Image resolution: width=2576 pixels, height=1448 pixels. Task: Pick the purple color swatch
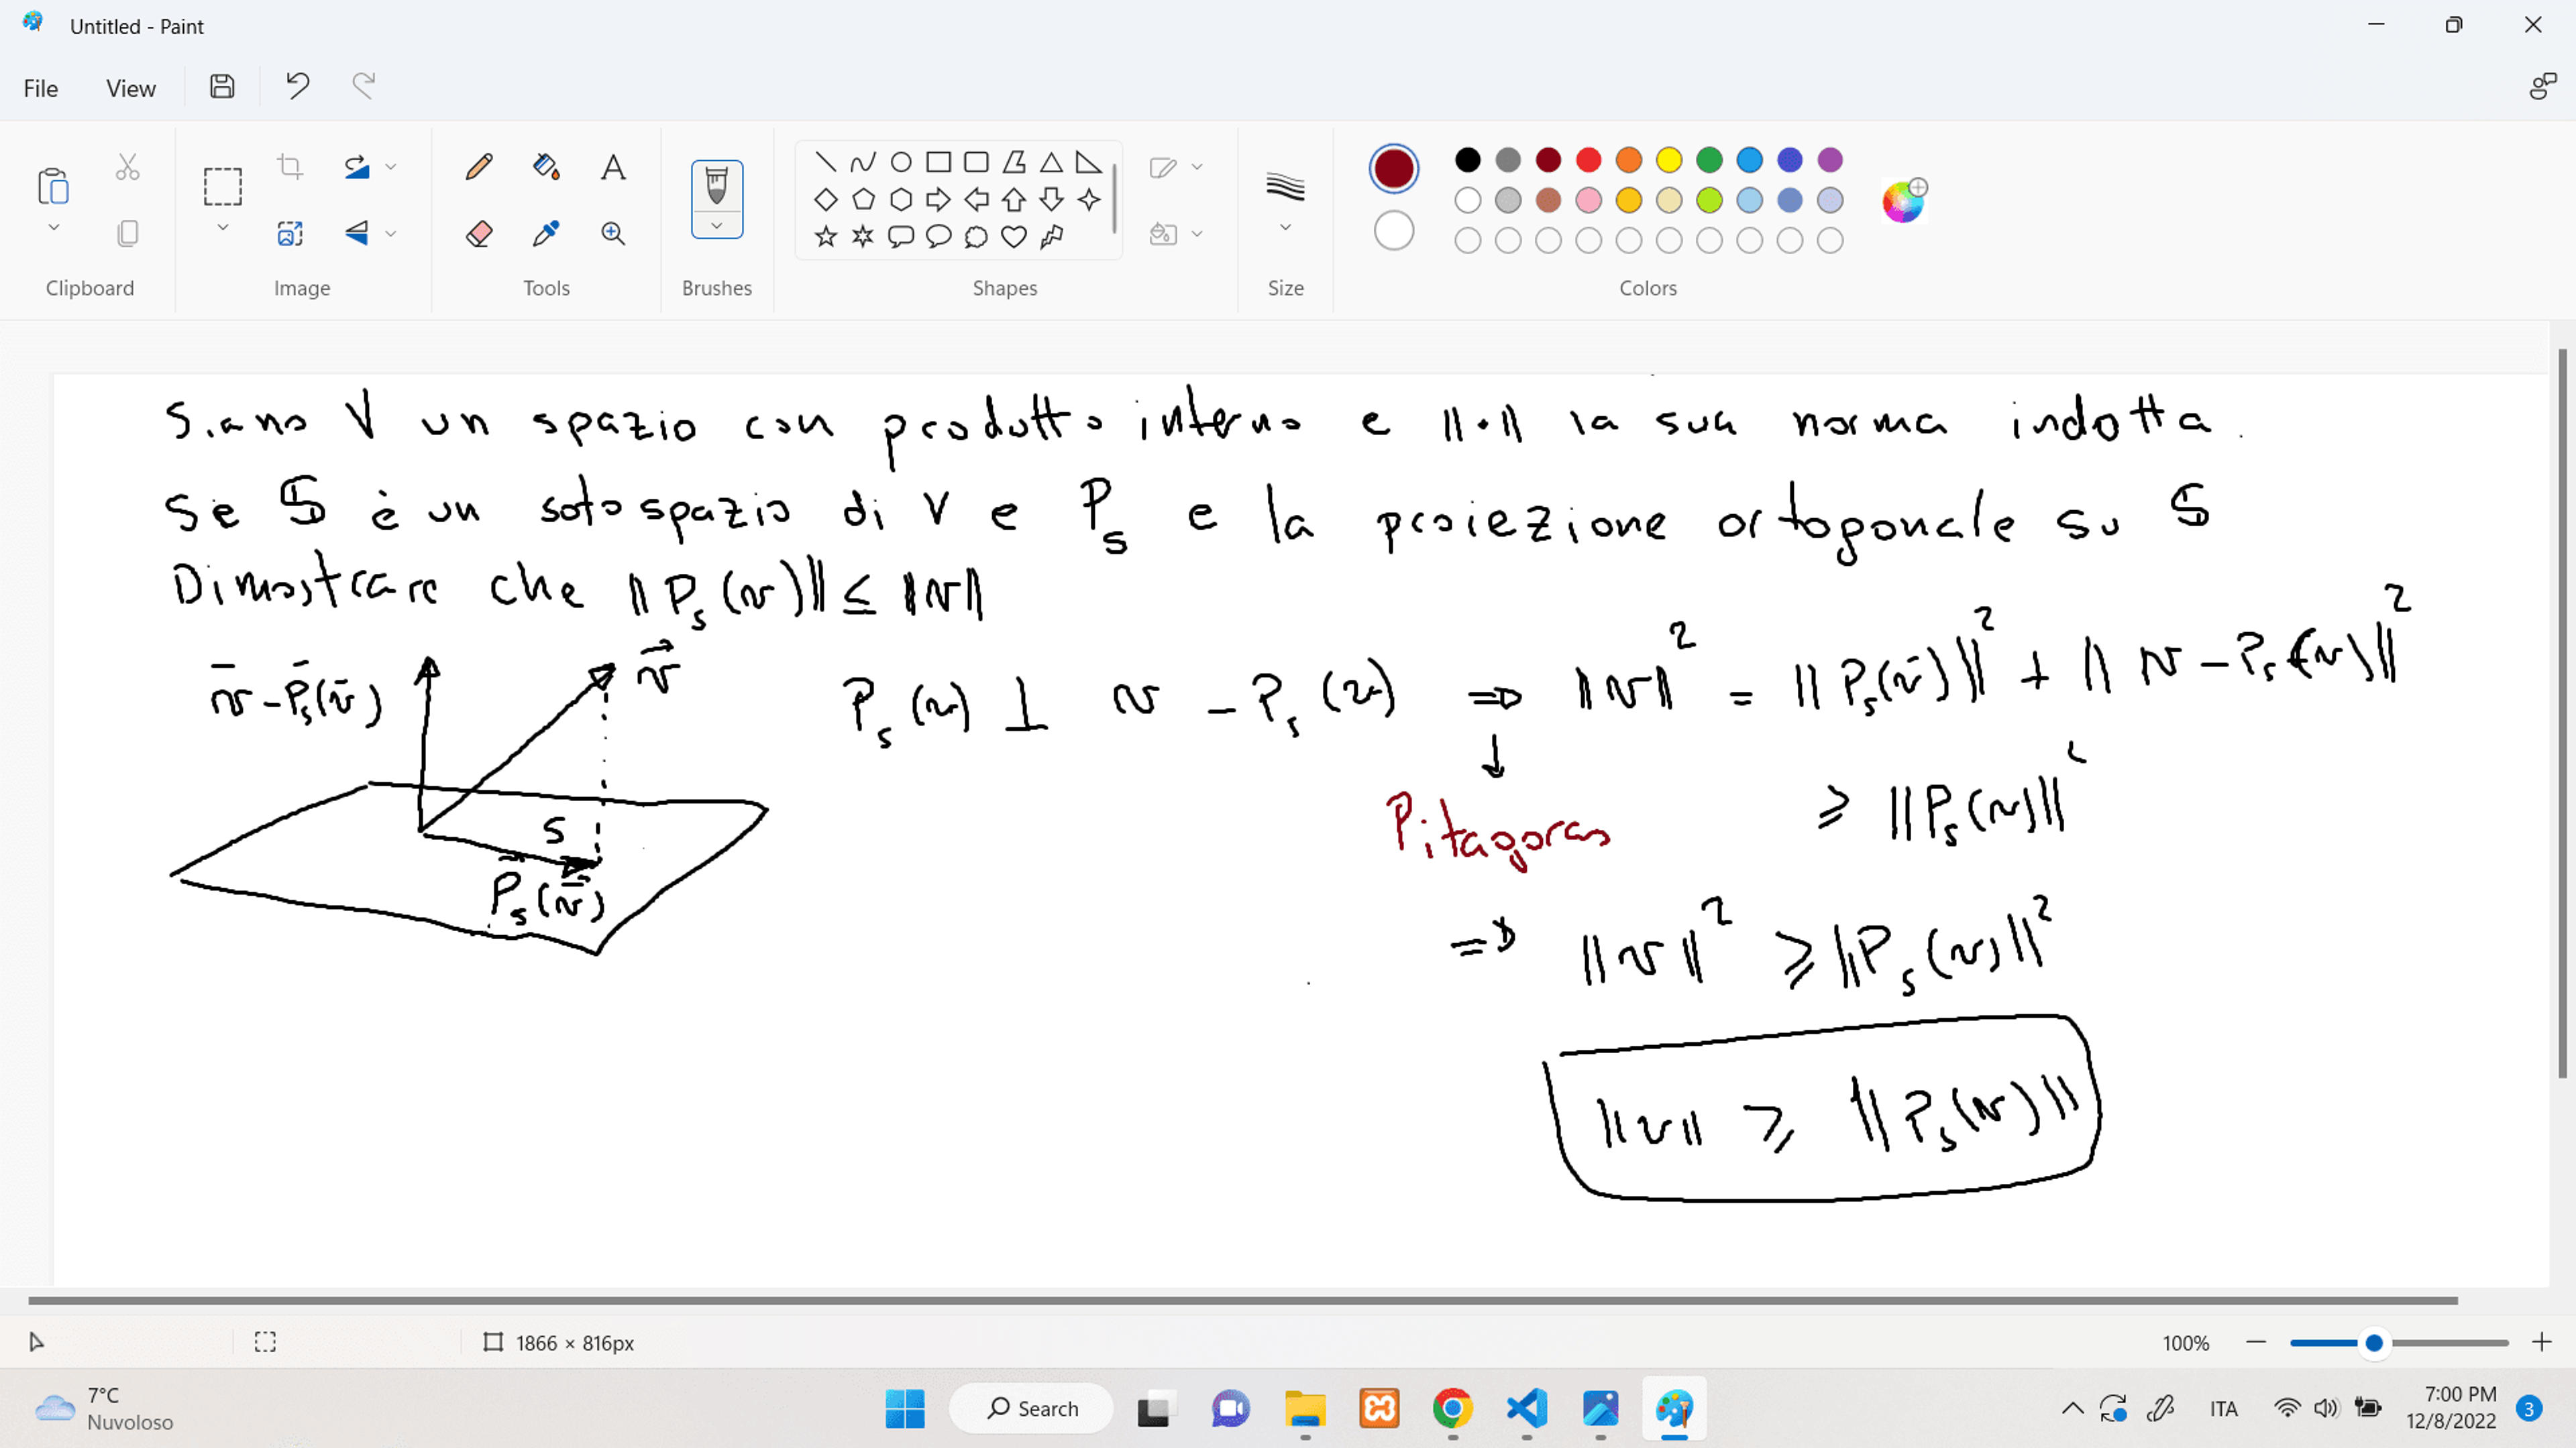point(1829,160)
